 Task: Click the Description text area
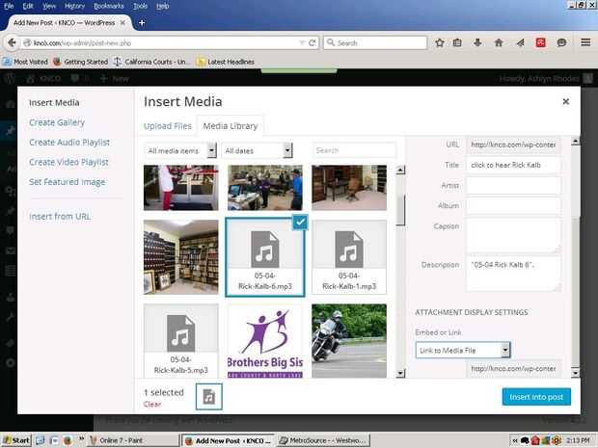point(513,274)
